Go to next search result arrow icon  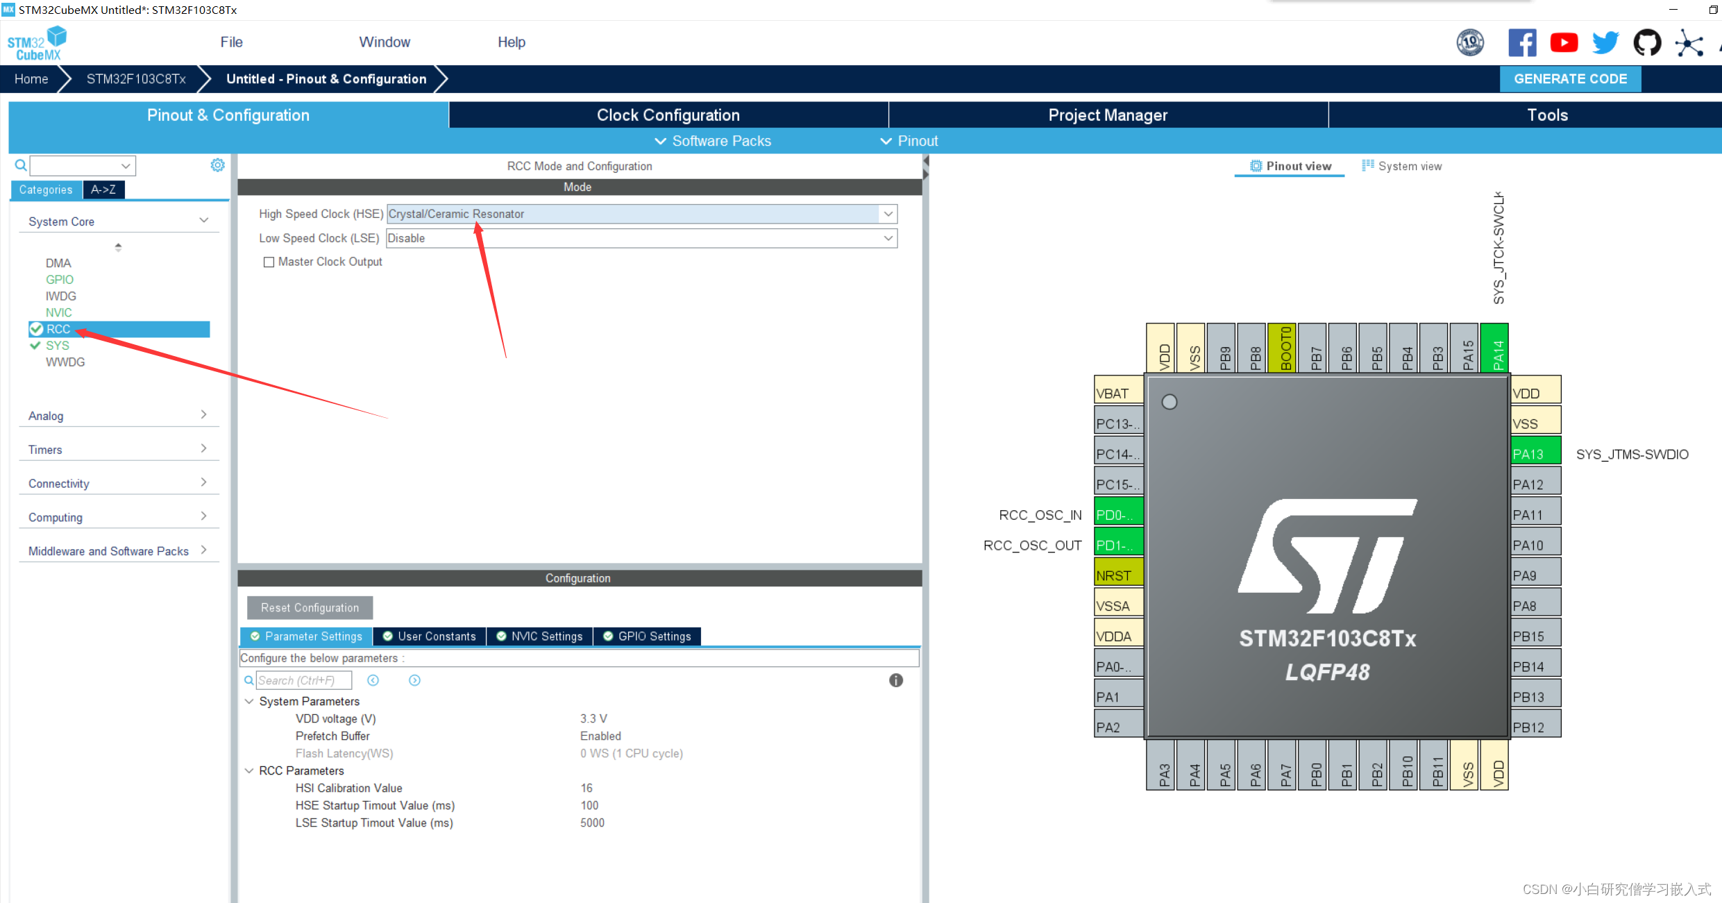coord(414,680)
